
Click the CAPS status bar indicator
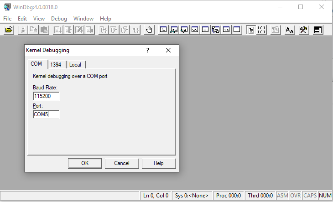click(x=310, y=196)
